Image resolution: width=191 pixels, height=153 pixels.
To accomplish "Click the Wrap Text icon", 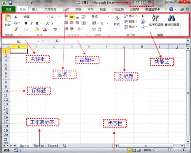I will (x=83, y=17).
